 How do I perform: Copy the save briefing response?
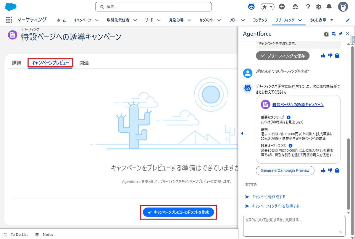337,56
